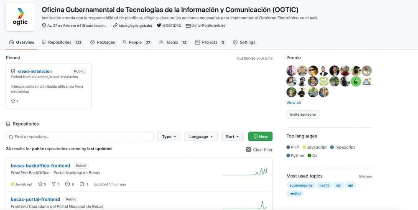The width and height of the screenshot is (418, 210).
Task: Click stars count icon for becas-backoffice-frontend
Action: click(x=40, y=184)
